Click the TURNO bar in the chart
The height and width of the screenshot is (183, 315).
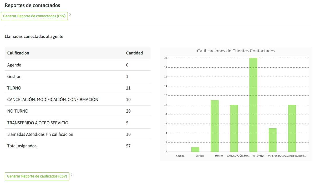215,126
